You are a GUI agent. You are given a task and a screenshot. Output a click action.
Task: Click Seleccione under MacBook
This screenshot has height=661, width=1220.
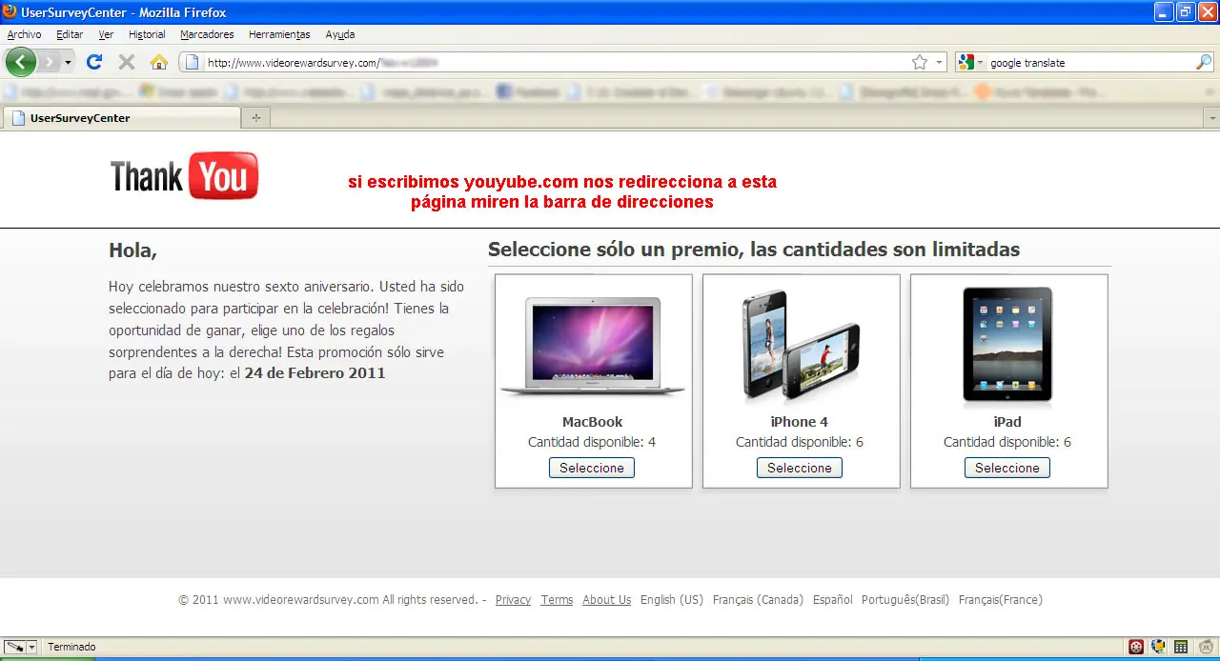coord(592,468)
